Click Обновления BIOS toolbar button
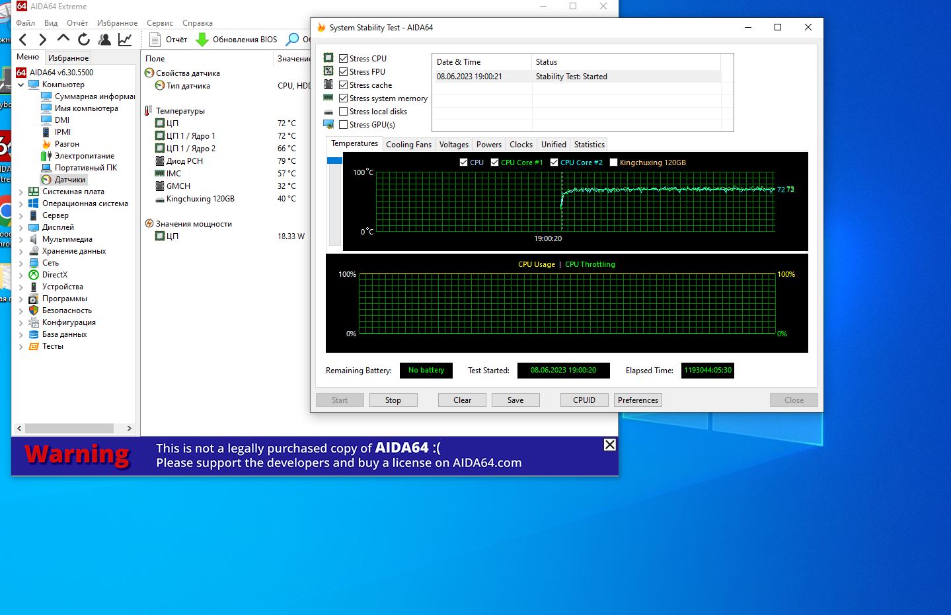This screenshot has width=951, height=615. click(x=237, y=40)
